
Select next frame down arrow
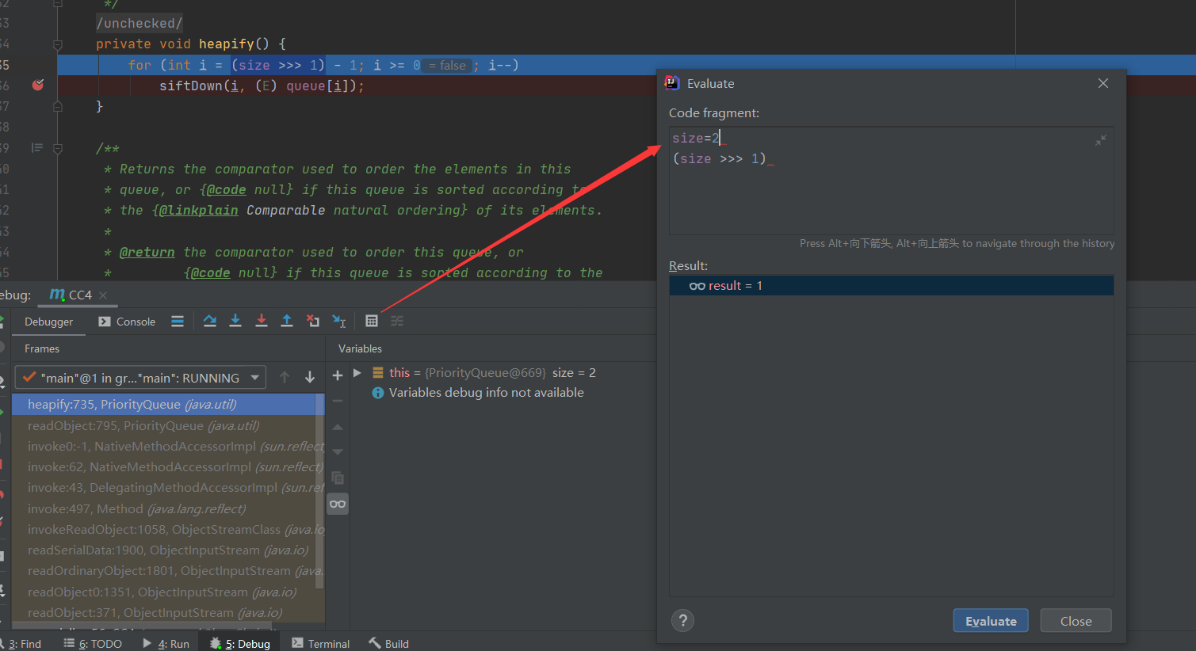click(310, 378)
